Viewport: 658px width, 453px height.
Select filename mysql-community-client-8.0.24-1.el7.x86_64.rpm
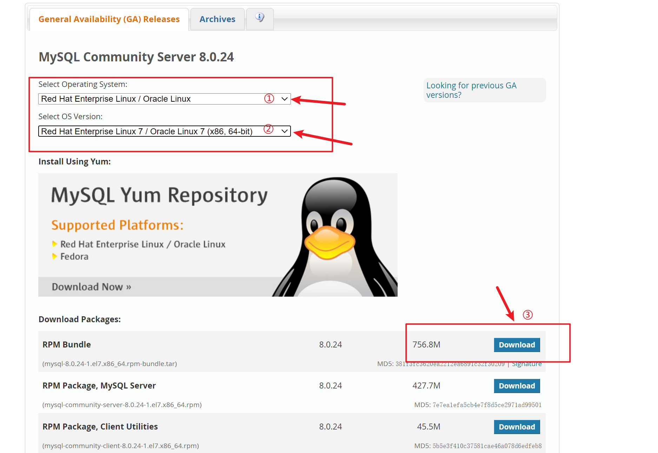click(x=120, y=446)
